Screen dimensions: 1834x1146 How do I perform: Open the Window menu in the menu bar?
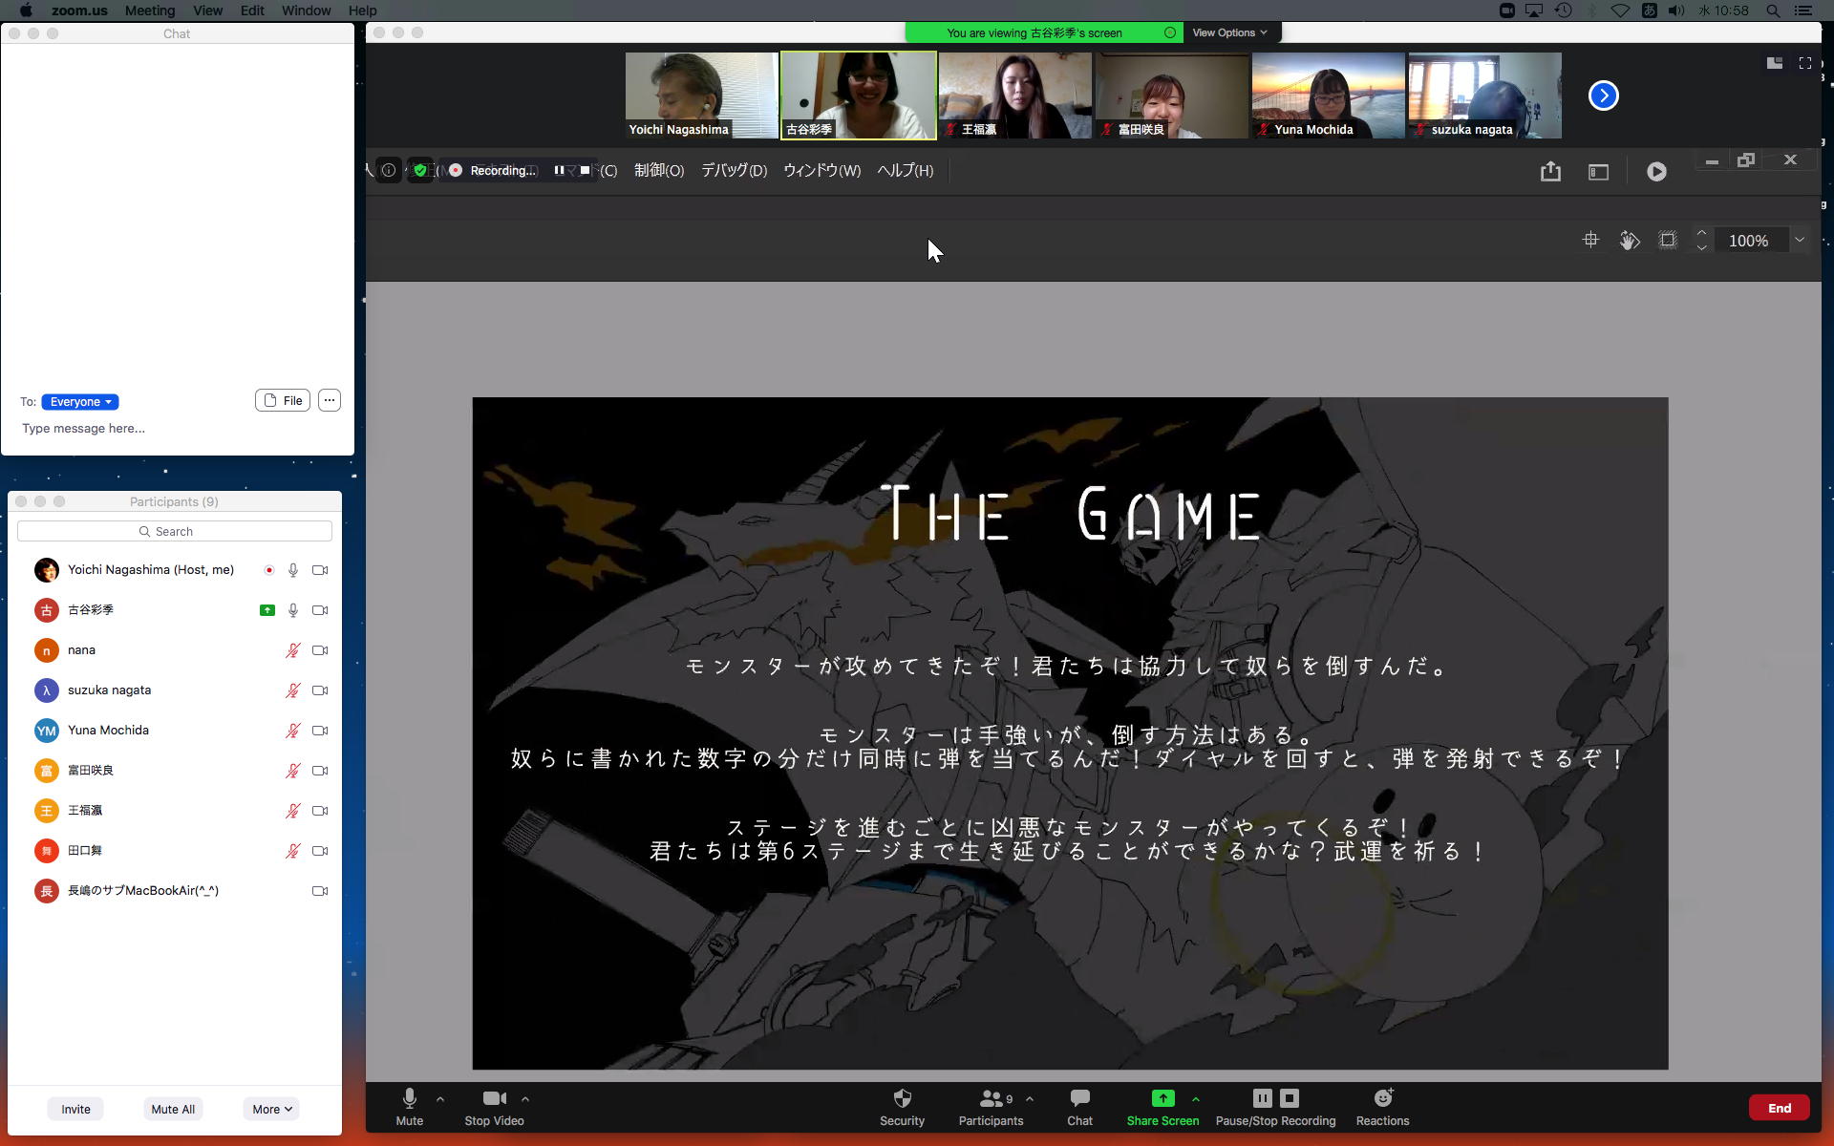coord(306,11)
